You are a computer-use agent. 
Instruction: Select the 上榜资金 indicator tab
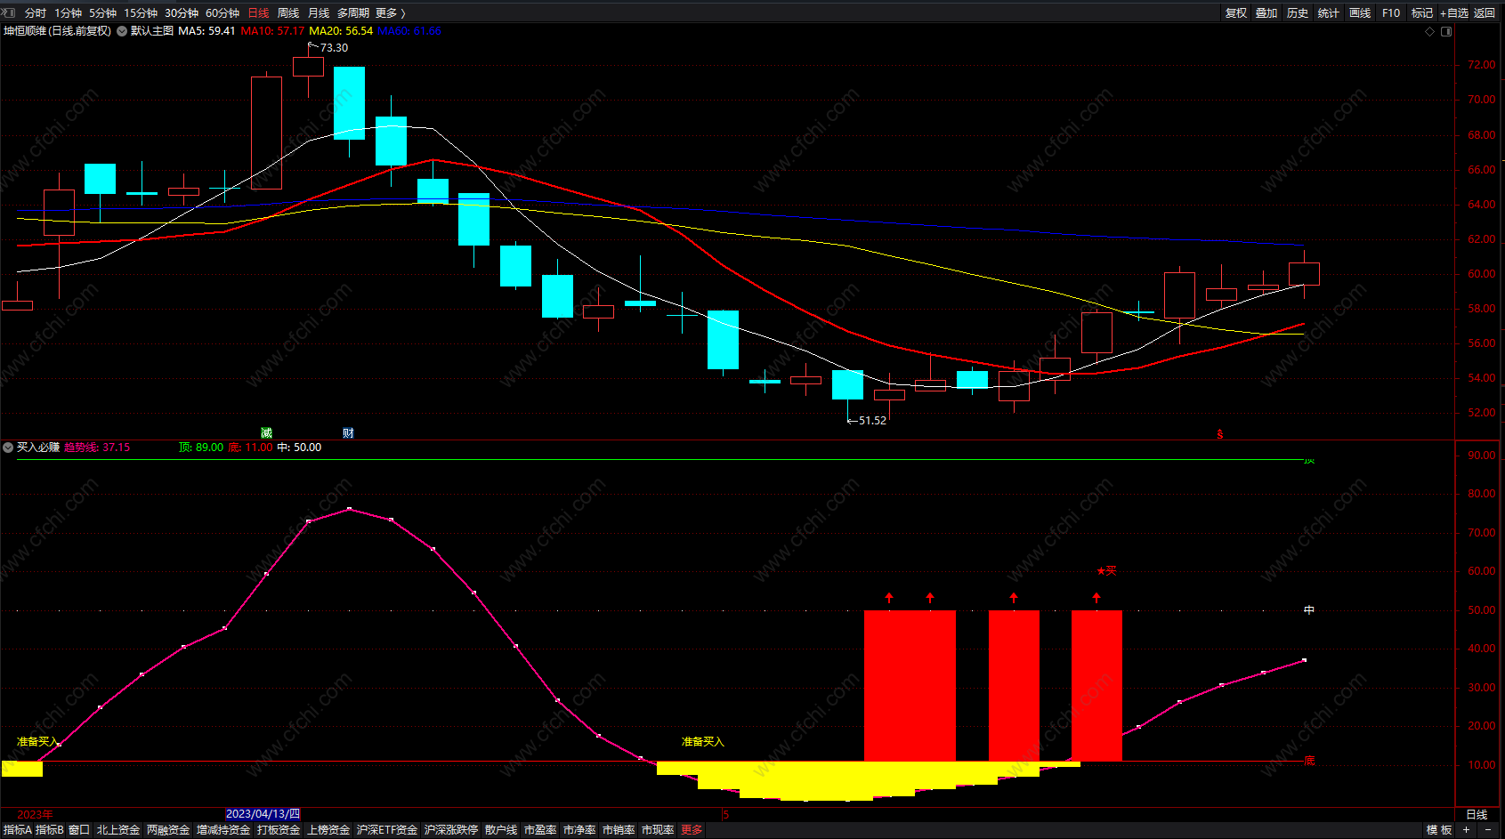328,830
